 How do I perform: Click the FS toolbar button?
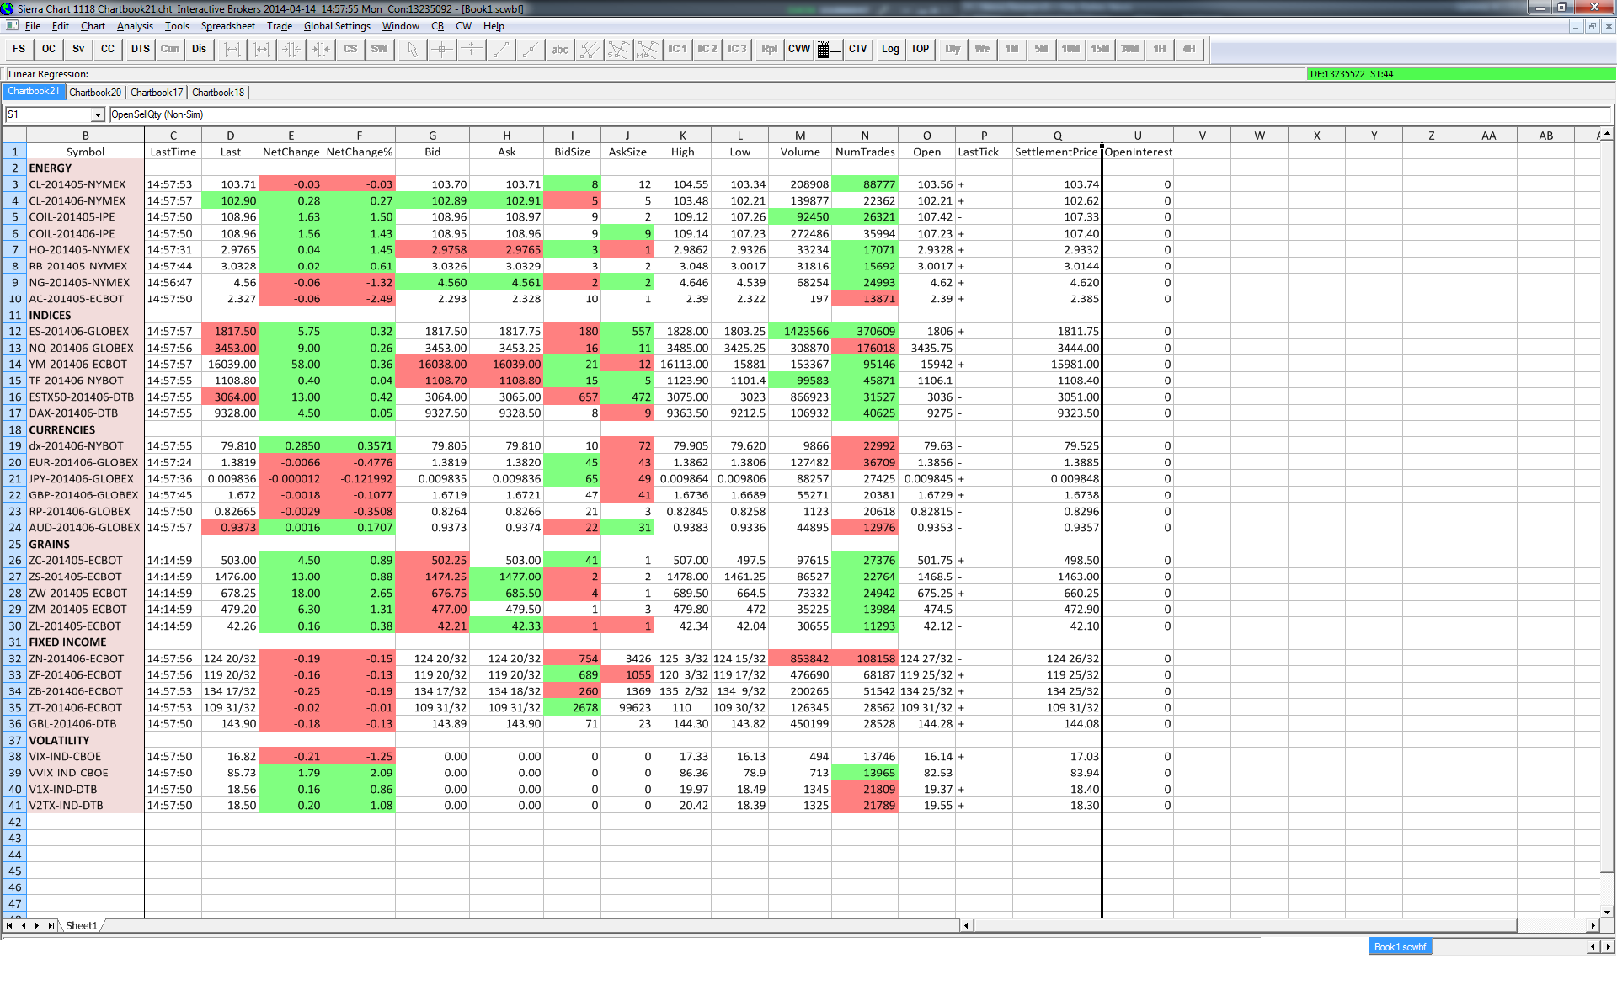pyautogui.click(x=19, y=49)
